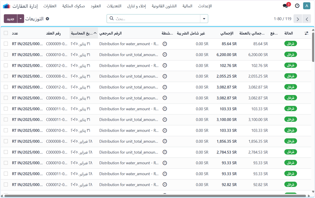Open the activities clock in top bar

click(297, 6)
